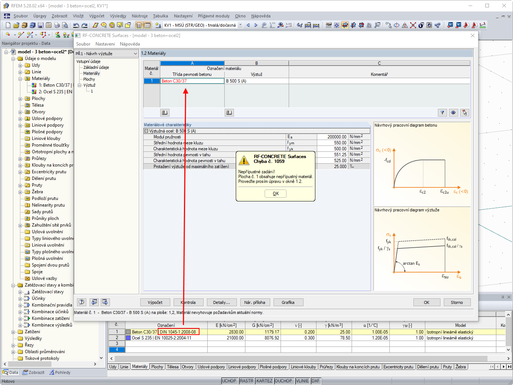Collapse the Materiály tree node in navigator
This screenshot has height=385, width=513.
21,78
